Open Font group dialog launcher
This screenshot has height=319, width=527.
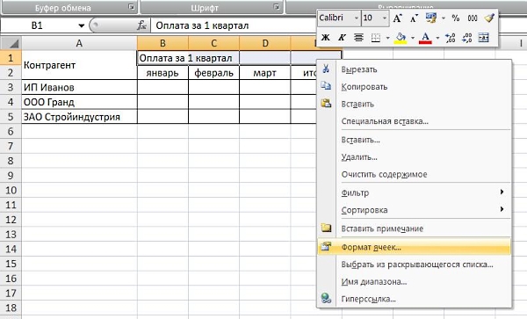click(x=277, y=7)
